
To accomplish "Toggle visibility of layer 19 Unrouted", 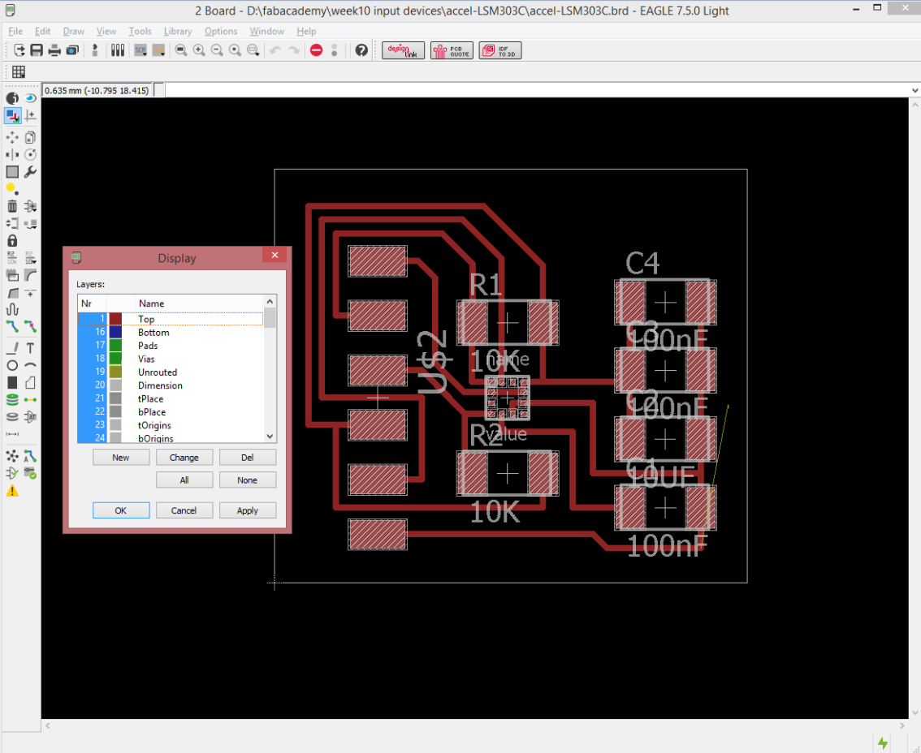I will click(x=100, y=372).
